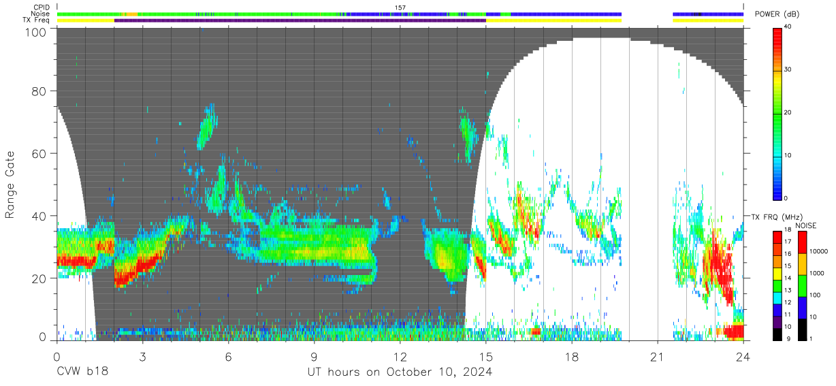The width and height of the screenshot is (836, 386).
Task: Click the 12 hour label on time axis
Action: click(x=400, y=356)
